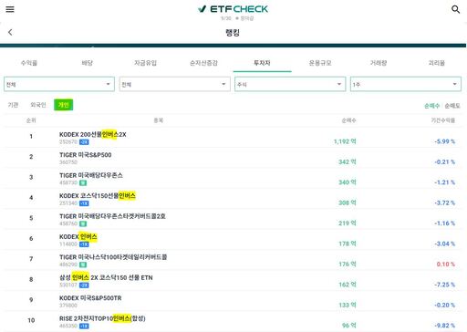Expand the second 전체 dropdown
The width and height of the screenshot is (467, 332).
tap(175, 84)
